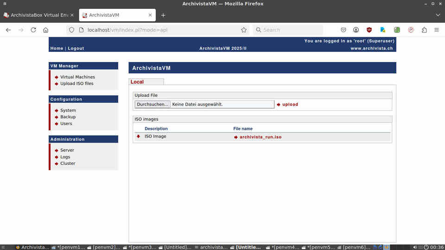List all tabs with the chevron
This screenshot has width=445, height=250.
(x=438, y=15)
